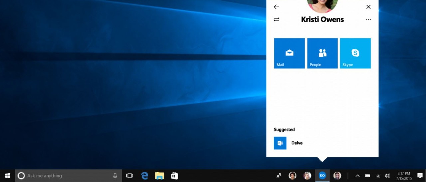Open Task View
The height and width of the screenshot is (182, 426).
point(130,176)
